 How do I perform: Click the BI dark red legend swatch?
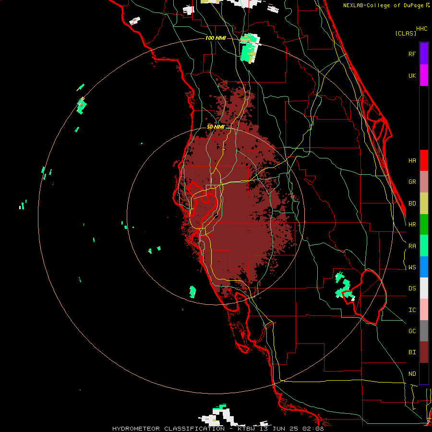424,352
